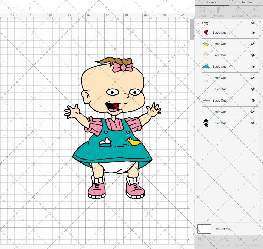263x249 pixels.
Task: Hide the dark red mouth layer
Action: click(252, 33)
